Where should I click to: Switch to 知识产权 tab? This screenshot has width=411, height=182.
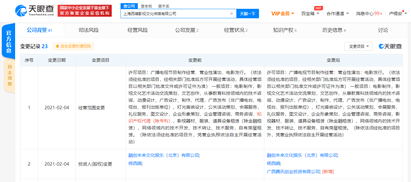(285, 30)
